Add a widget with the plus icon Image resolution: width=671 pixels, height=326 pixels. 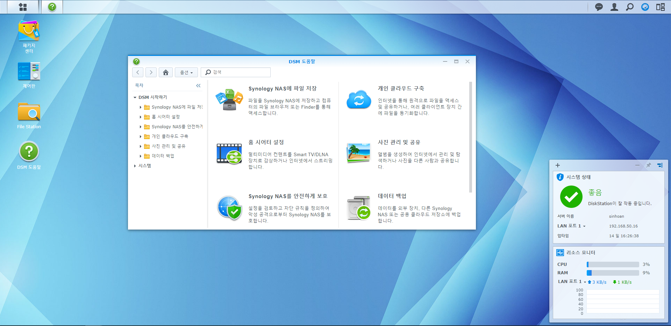[x=558, y=165]
